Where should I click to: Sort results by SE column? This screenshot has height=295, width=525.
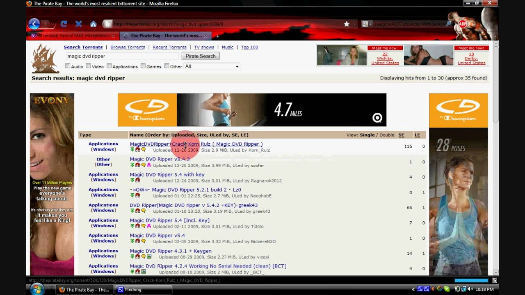[401, 135]
